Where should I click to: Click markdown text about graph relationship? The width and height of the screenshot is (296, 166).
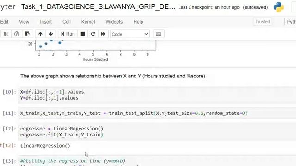click(x=113, y=76)
